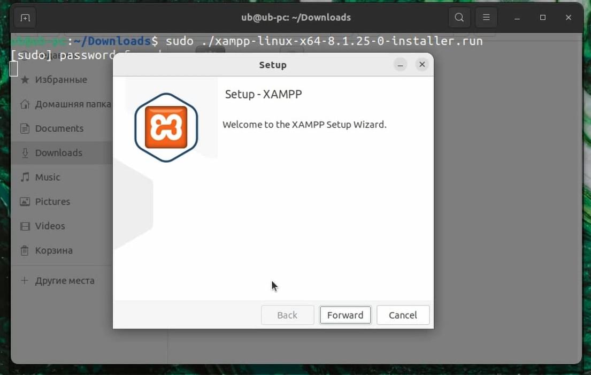Open the terminal hamburger menu
Viewport: 591px width, 375px height.
click(x=486, y=17)
